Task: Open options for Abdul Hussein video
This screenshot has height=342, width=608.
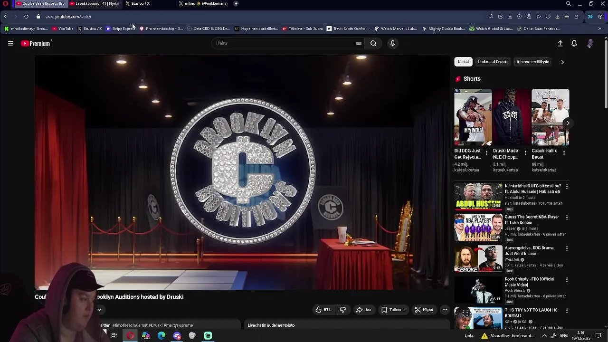Action: [x=567, y=187]
